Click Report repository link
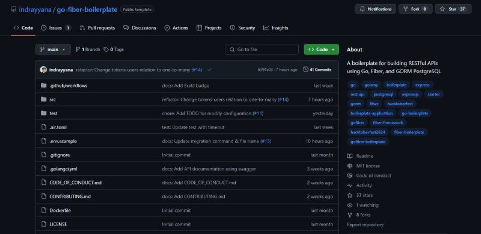 tap(365, 225)
